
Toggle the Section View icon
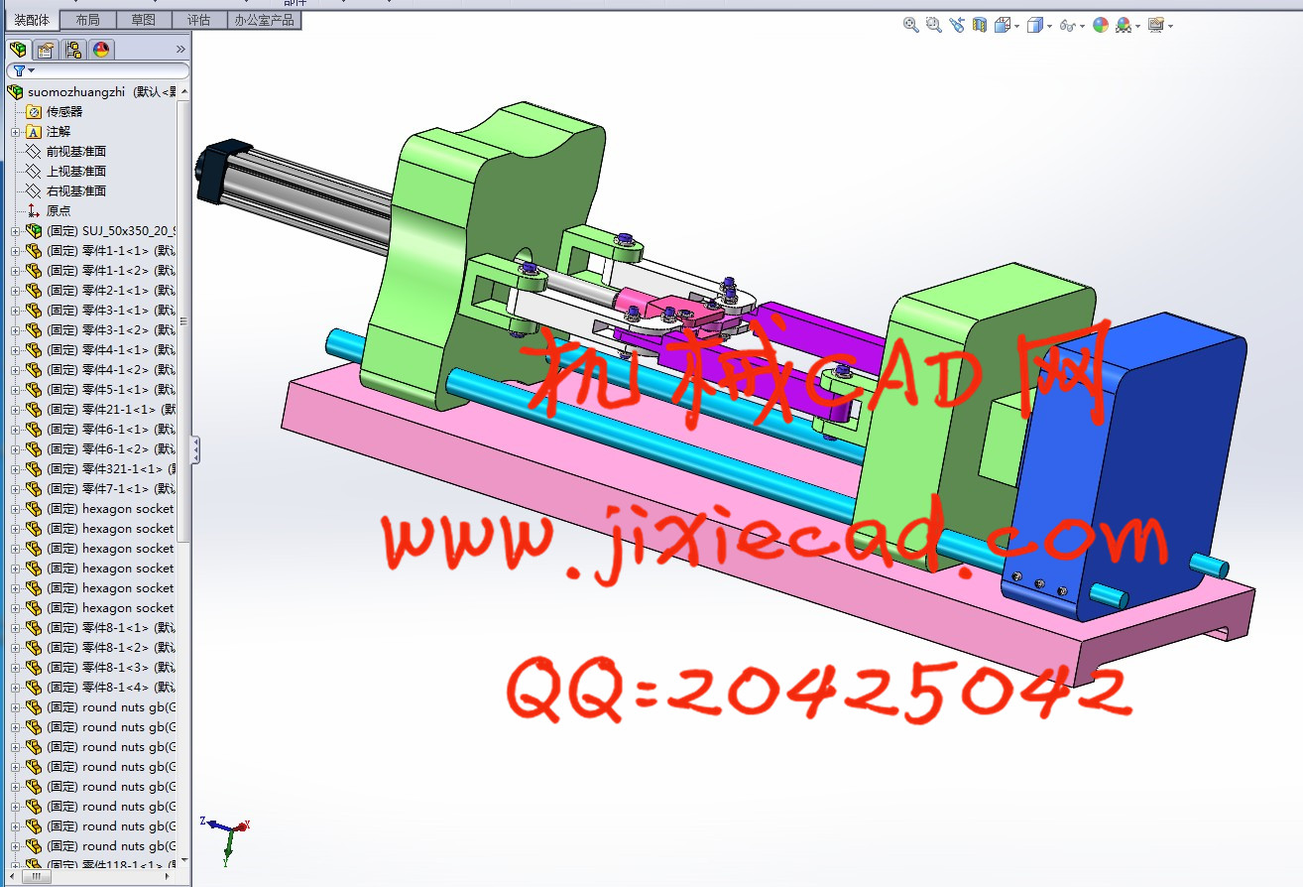point(980,26)
